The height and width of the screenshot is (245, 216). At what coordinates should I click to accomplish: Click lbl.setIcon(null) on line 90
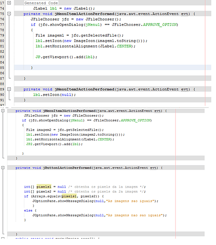[x=54, y=95]
